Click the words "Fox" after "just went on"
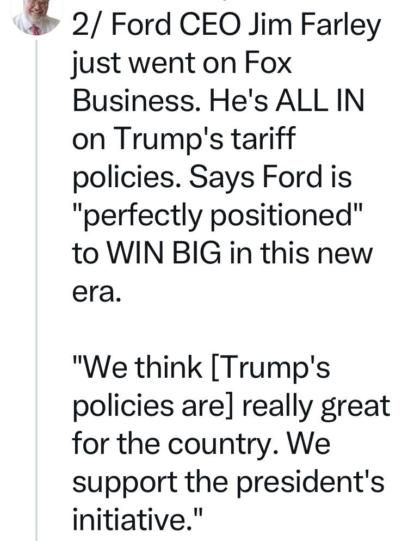Image resolution: width=408 pixels, height=541 pixels. click(268, 63)
